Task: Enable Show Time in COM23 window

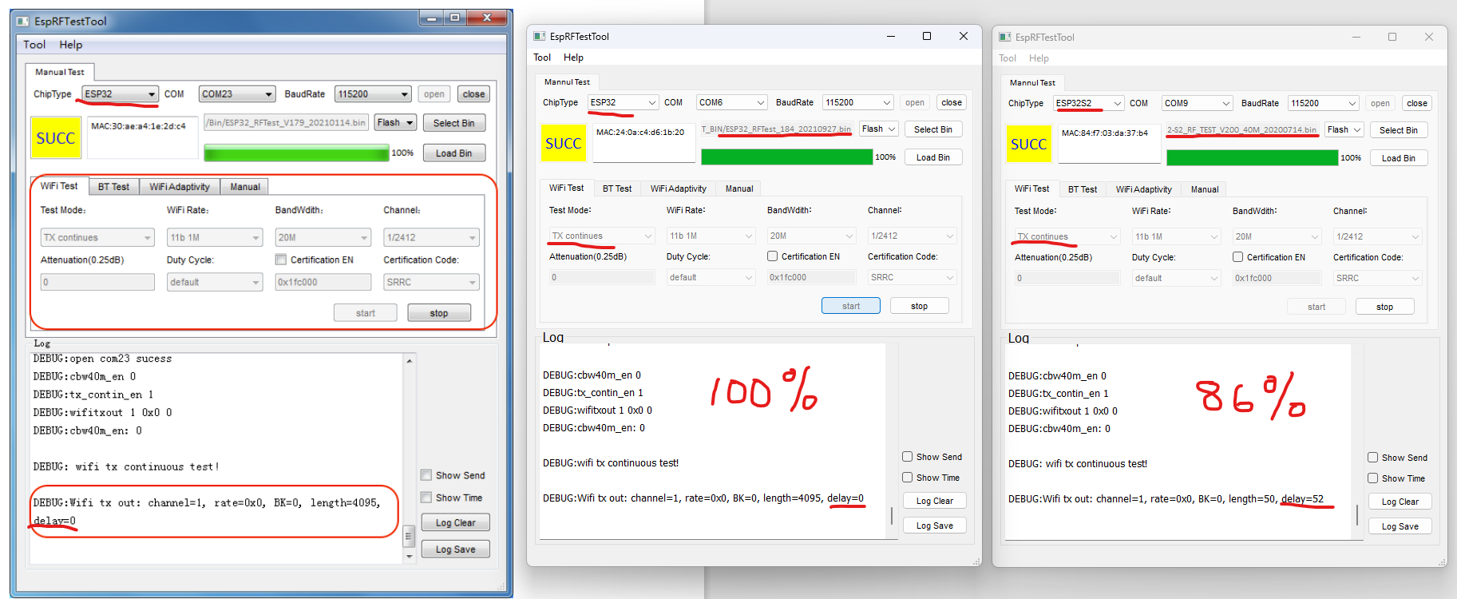Action: point(426,498)
